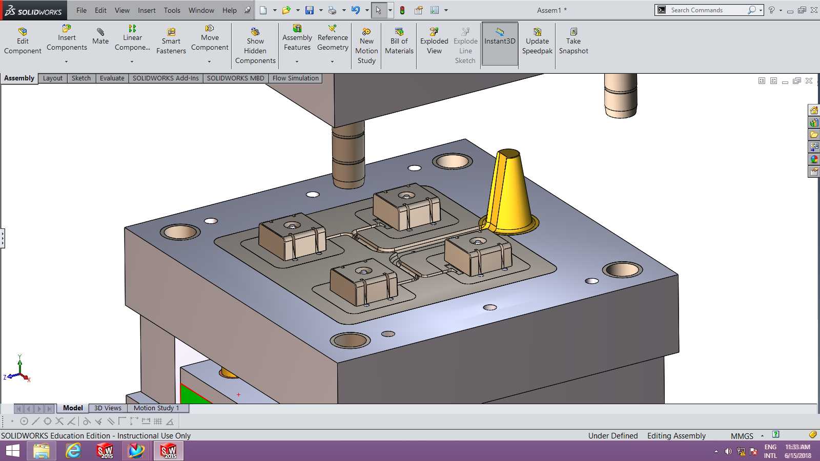The image size is (820, 461).
Task: Expand Move Component dropdown arrow
Action: 210,61
